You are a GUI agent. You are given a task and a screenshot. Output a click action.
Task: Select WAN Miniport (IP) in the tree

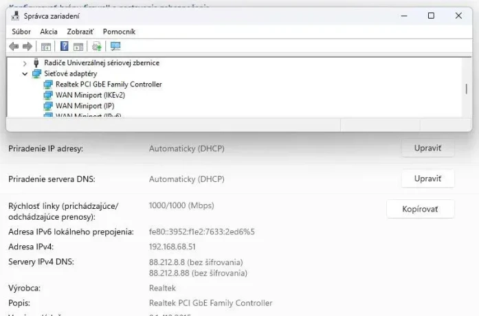[85, 106]
